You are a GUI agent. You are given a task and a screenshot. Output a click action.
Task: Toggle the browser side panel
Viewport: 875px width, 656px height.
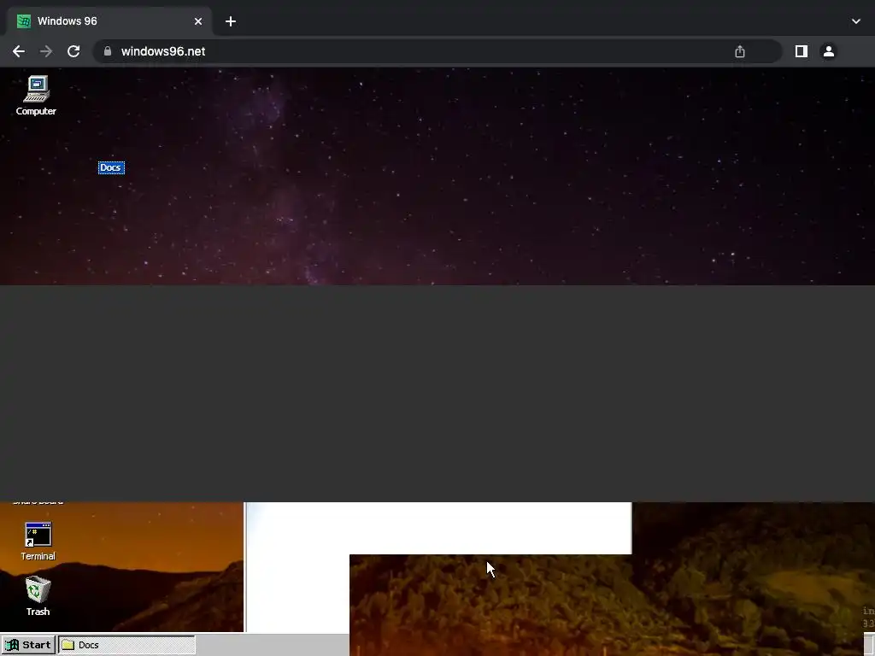coord(802,51)
